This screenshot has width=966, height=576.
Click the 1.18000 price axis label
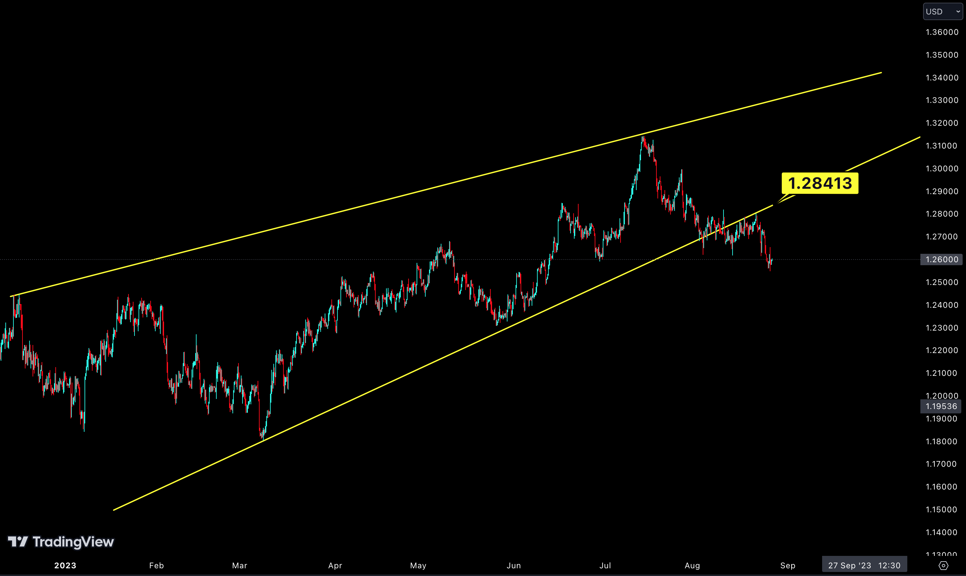942,442
